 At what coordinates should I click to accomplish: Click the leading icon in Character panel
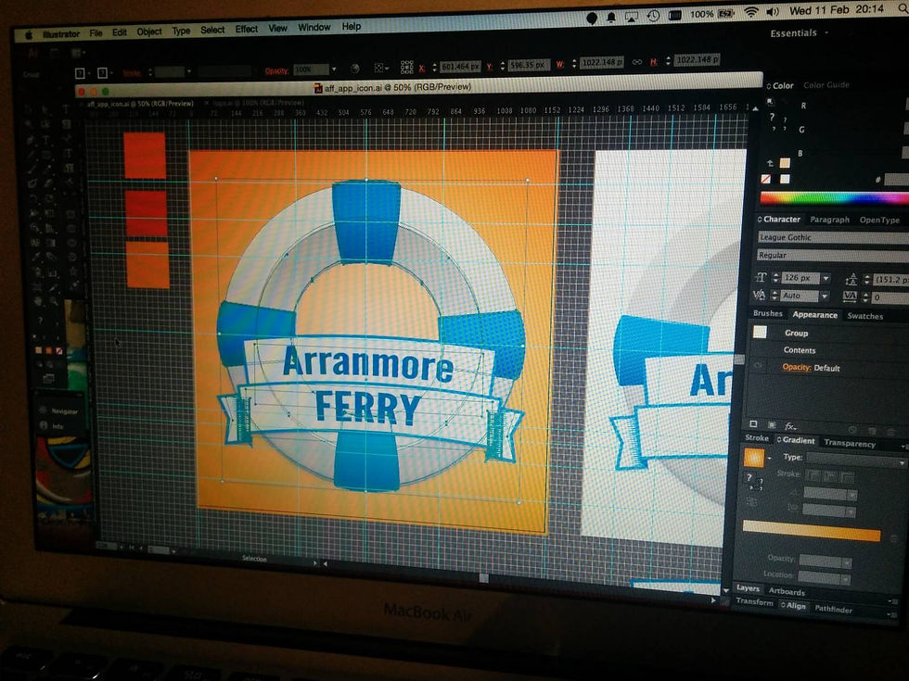[x=851, y=280]
